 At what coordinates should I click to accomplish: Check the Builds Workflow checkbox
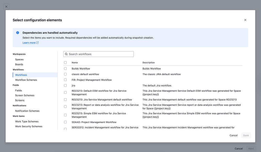[65, 69]
